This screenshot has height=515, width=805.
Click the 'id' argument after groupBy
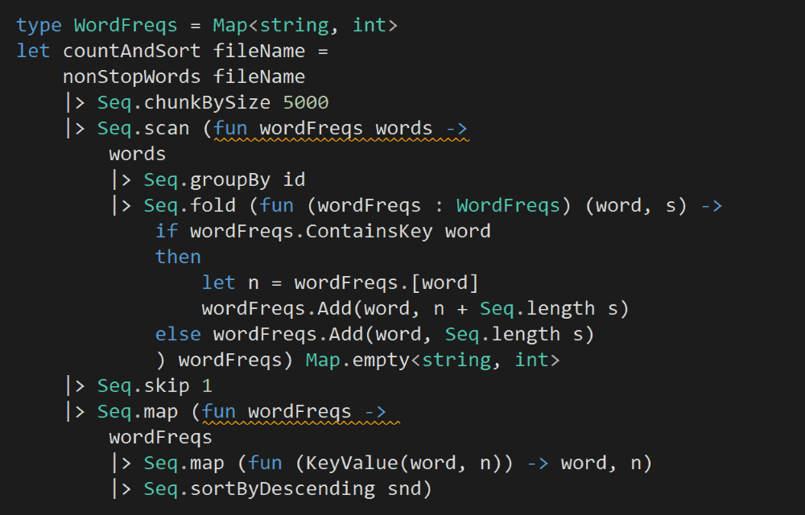pos(294,179)
